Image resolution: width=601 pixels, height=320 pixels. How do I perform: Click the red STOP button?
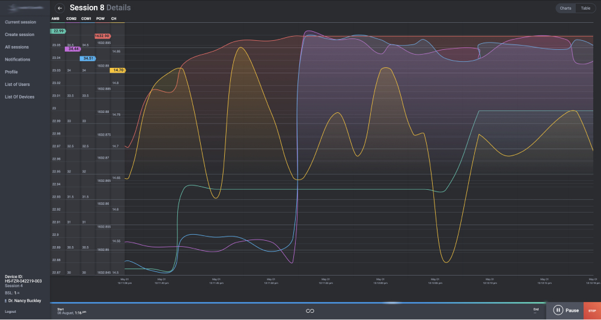coord(592,310)
